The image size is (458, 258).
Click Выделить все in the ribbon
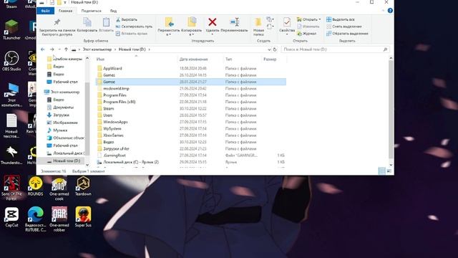tap(341, 19)
